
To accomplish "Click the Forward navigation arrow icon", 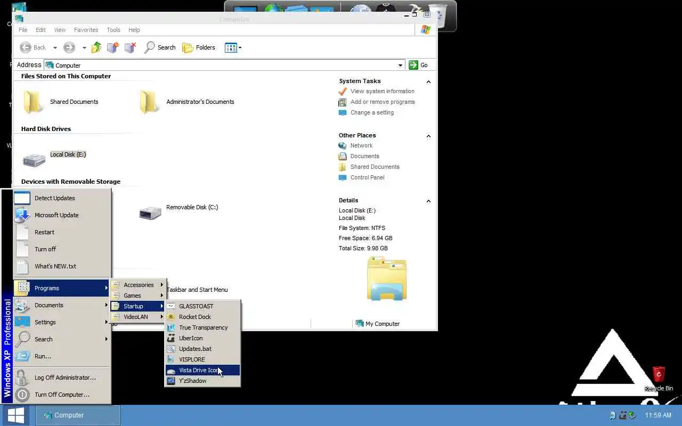I will (69, 47).
